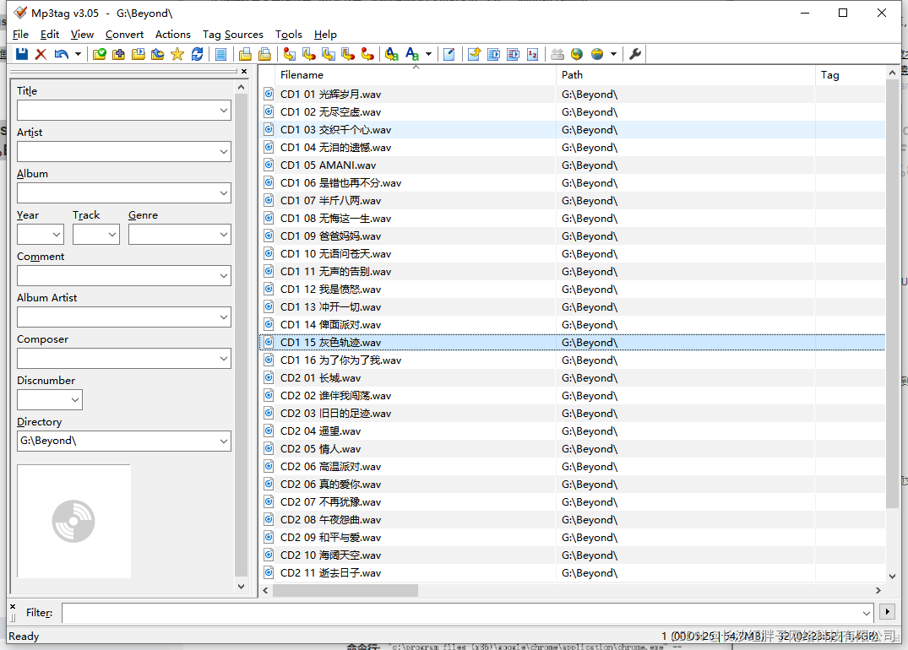Viewport: 908px width, 650px height.
Task: Click the Add directory folder-plus icon
Action: (119, 54)
